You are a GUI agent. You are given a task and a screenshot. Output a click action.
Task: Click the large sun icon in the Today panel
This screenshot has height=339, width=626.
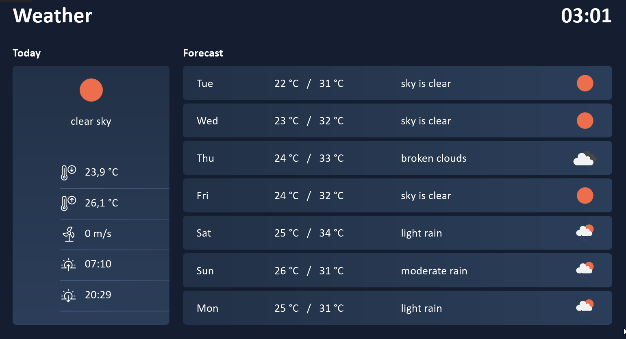[91, 90]
